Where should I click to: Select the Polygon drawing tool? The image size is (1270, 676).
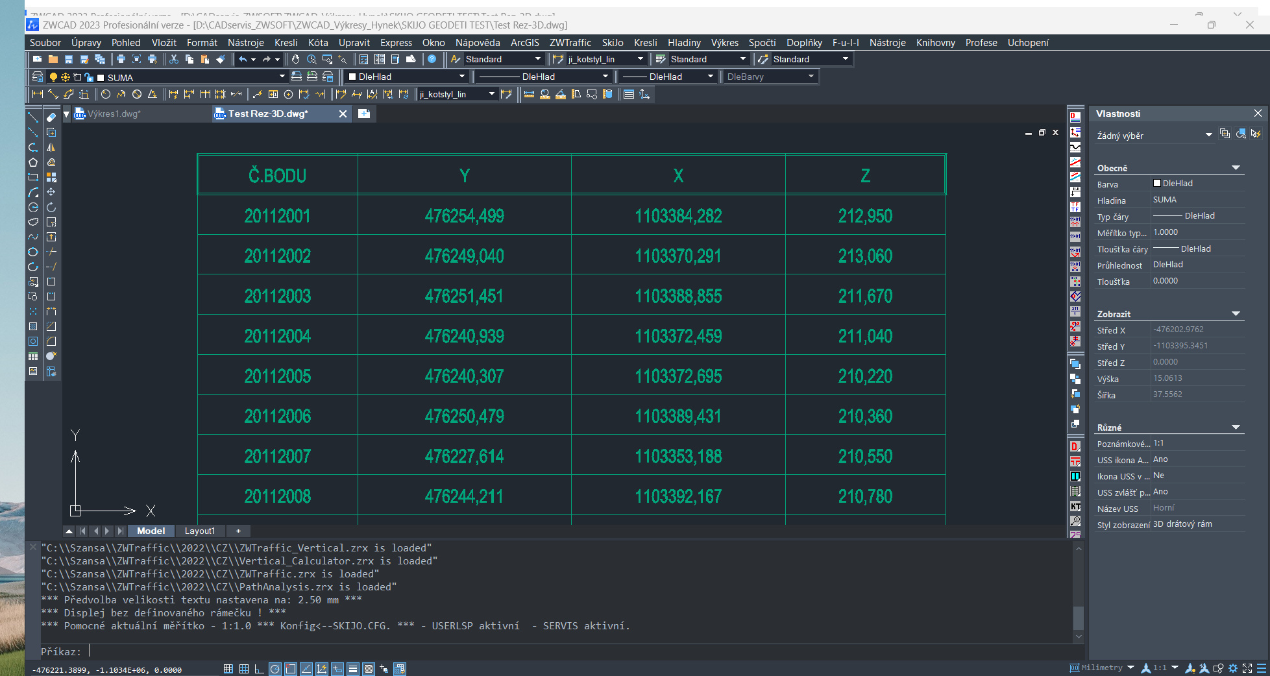click(33, 162)
